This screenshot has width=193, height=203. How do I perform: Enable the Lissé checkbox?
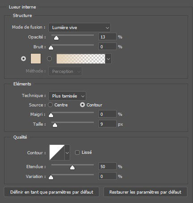77,152
